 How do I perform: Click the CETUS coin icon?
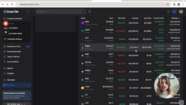83,64
